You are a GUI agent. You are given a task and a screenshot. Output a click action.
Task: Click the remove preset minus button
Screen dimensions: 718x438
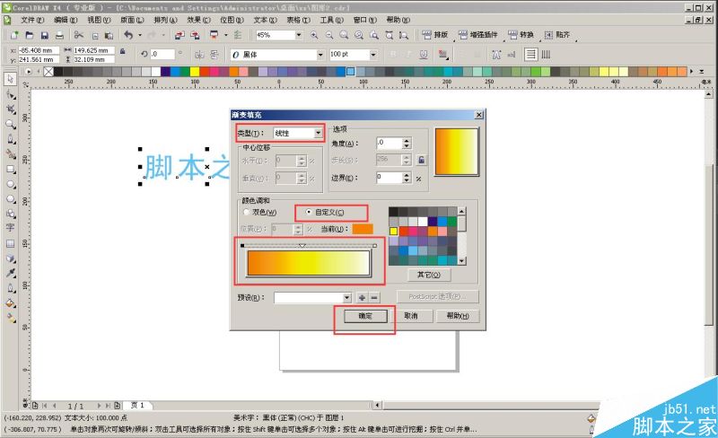[374, 298]
